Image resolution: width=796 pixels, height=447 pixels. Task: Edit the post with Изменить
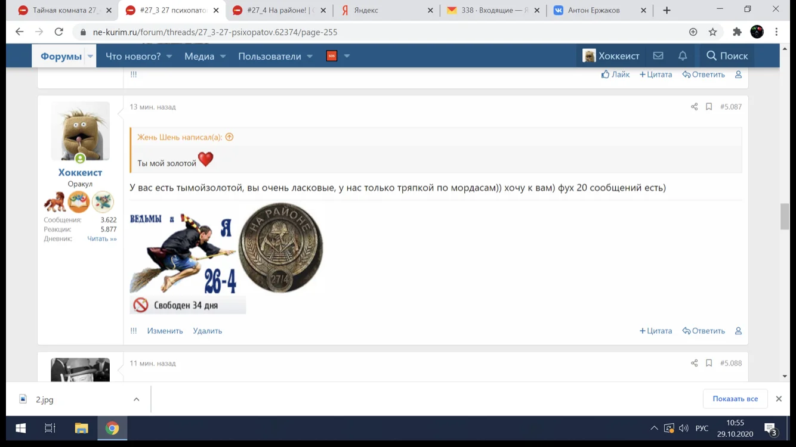165,331
